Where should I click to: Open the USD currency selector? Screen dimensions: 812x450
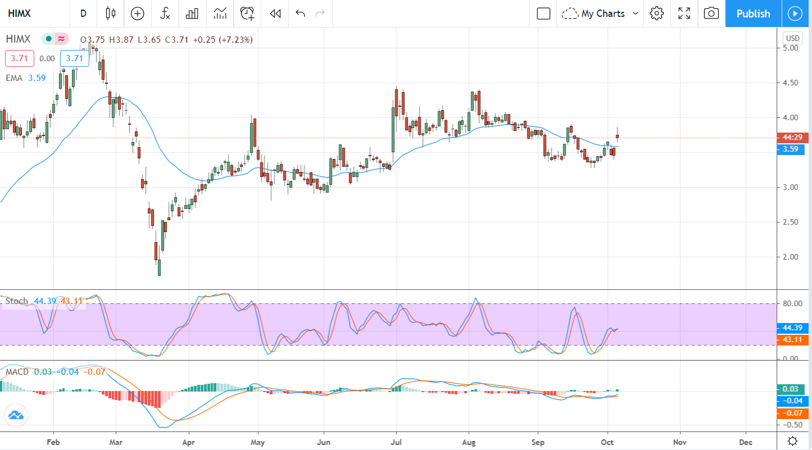point(792,38)
